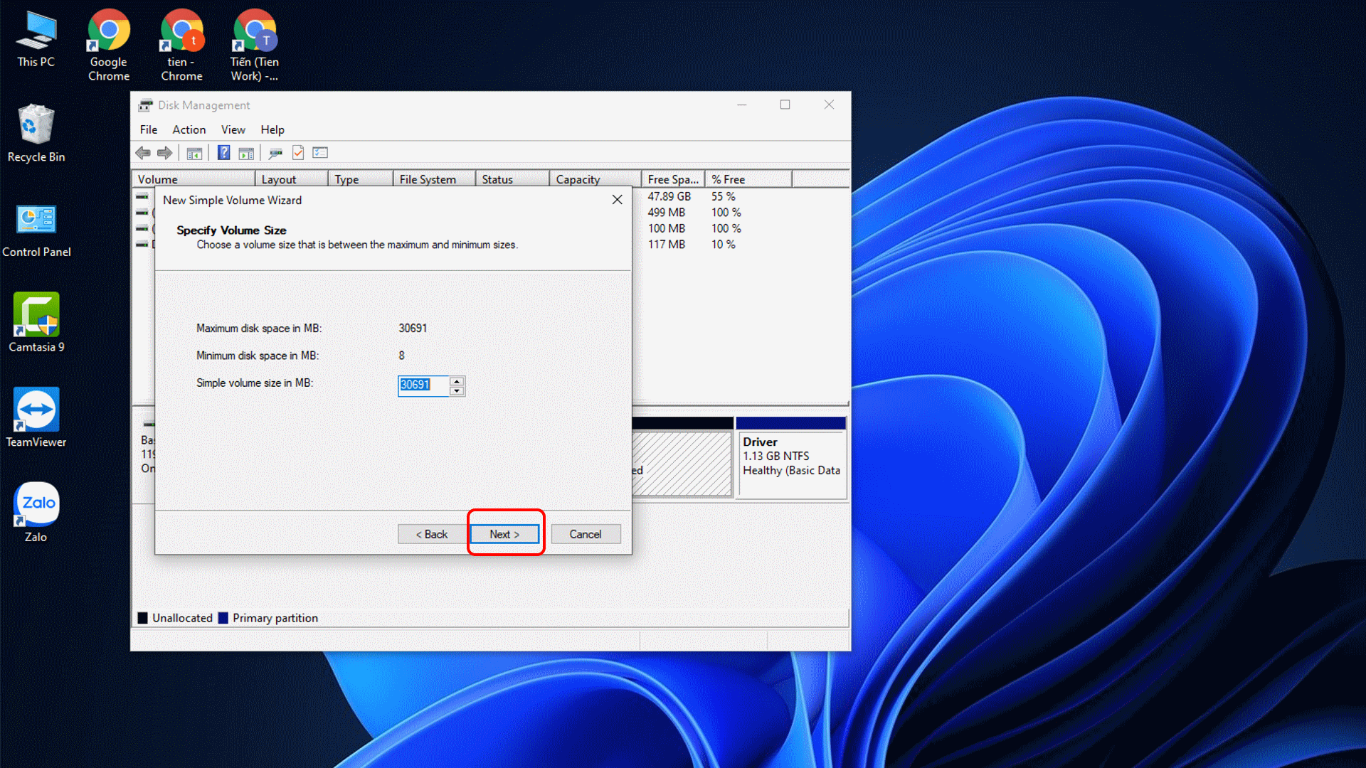Click the blue Help question-mark icon
1366x768 pixels.
tap(223, 153)
